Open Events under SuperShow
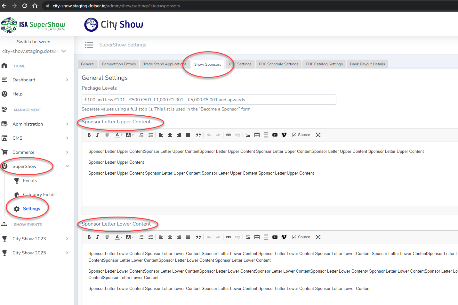The image size is (458, 305). [x=30, y=180]
